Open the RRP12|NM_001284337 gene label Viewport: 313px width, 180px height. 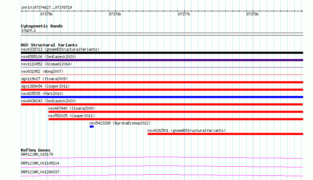(40, 172)
